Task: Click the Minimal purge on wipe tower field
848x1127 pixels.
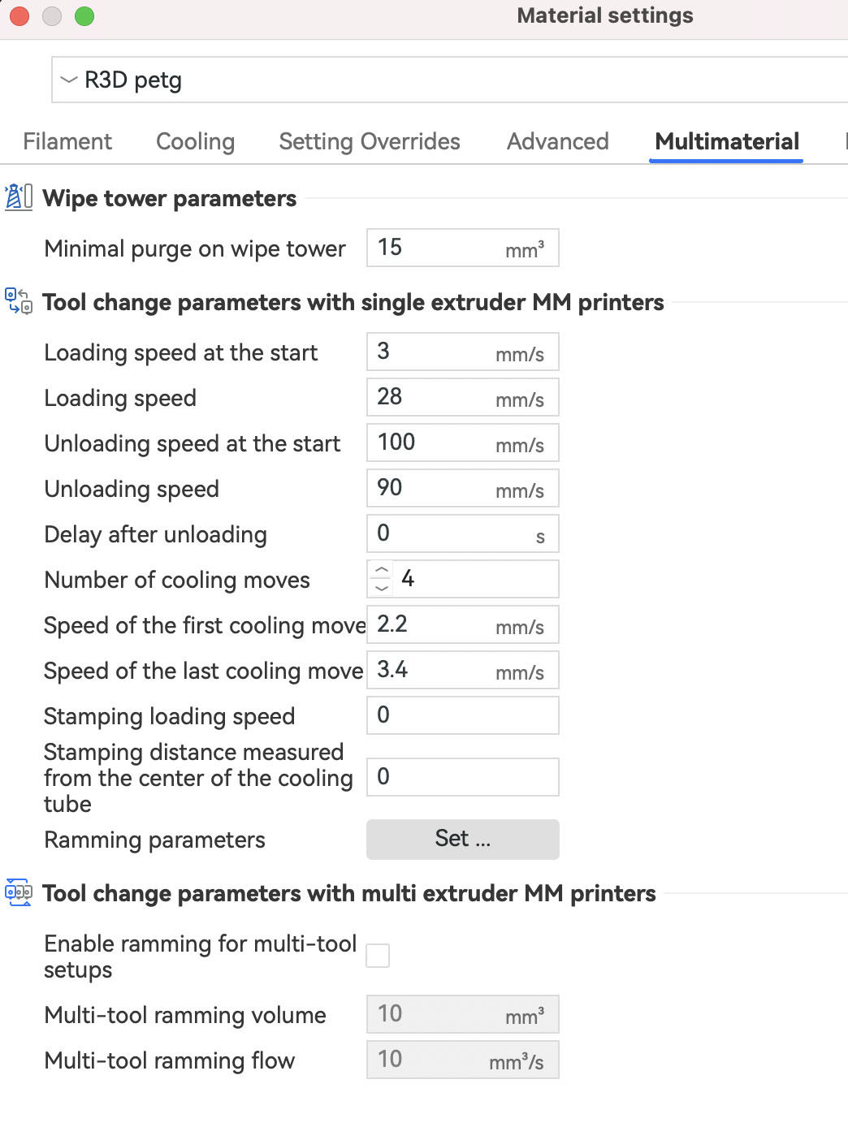Action: pyautogui.click(x=439, y=248)
